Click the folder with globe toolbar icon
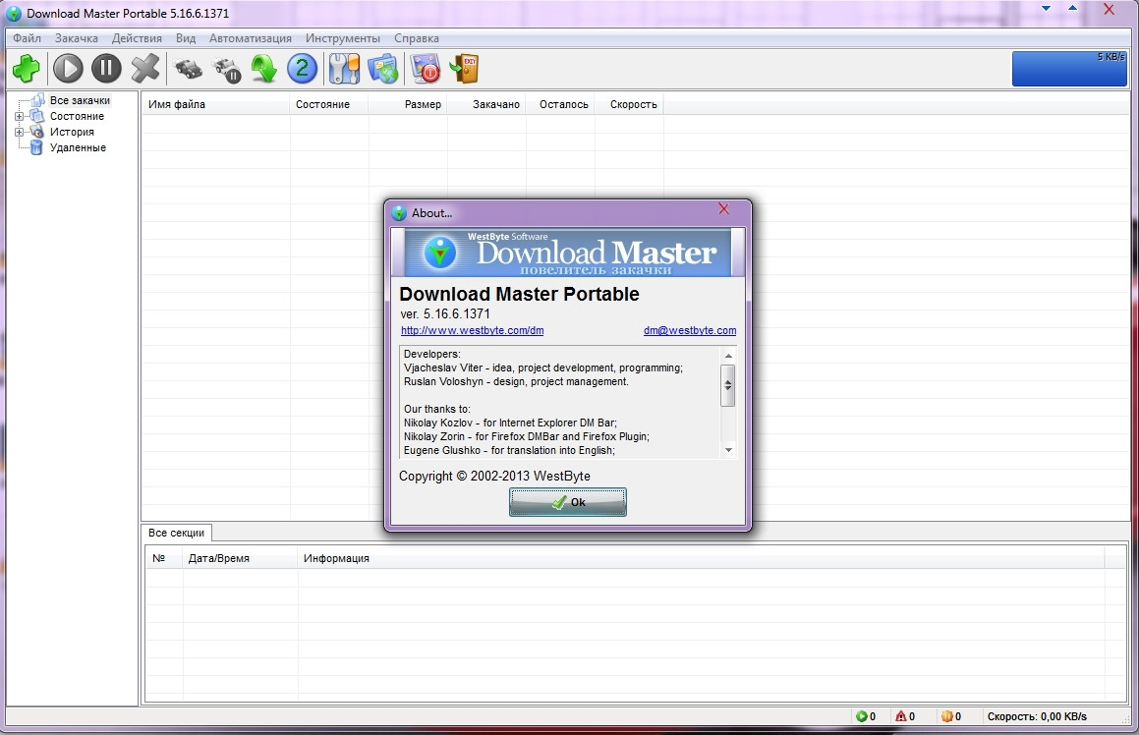Screen dimensions: 1139x735 tap(383, 69)
